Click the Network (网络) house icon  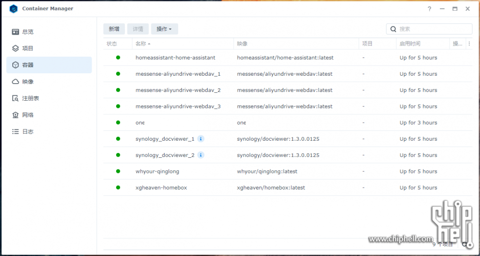coord(15,115)
